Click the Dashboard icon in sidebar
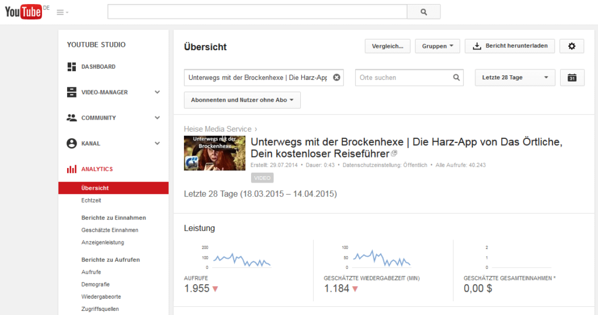 pyautogui.click(x=72, y=66)
